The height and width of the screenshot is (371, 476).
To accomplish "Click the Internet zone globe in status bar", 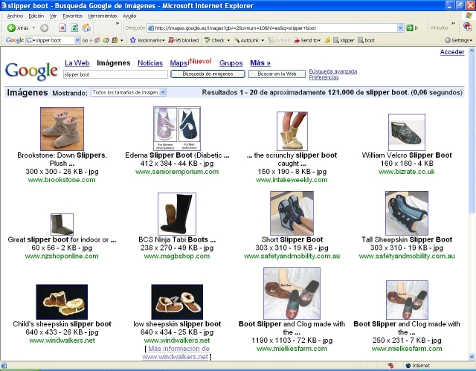I will click(x=408, y=366).
